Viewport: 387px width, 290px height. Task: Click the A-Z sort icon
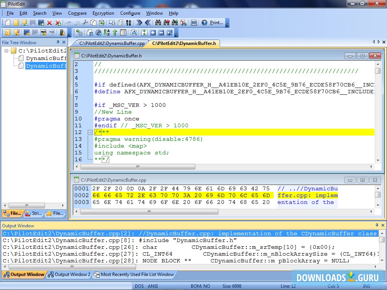pyautogui.click(x=107, y=33)
